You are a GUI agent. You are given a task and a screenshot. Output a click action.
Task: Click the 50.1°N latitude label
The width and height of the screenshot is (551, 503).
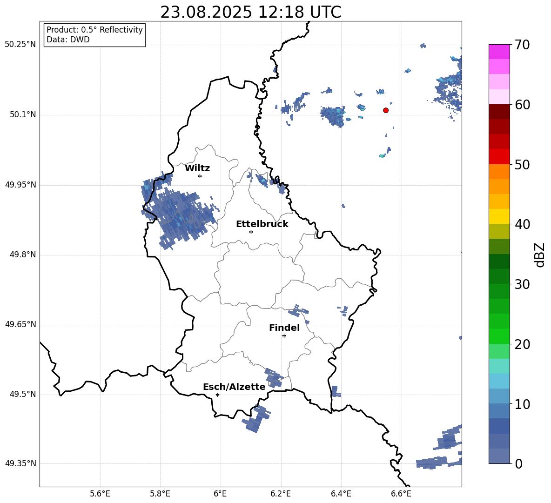tap(23, 114)
